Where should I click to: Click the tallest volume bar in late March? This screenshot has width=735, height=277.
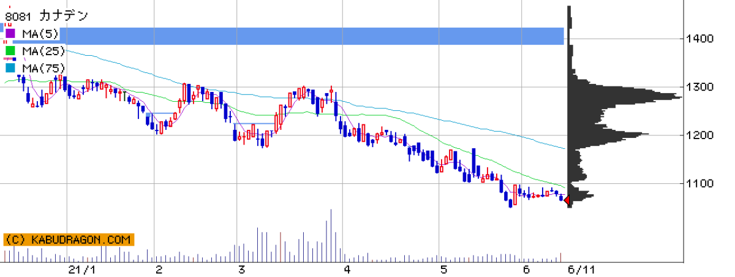(x=331, y=236)
